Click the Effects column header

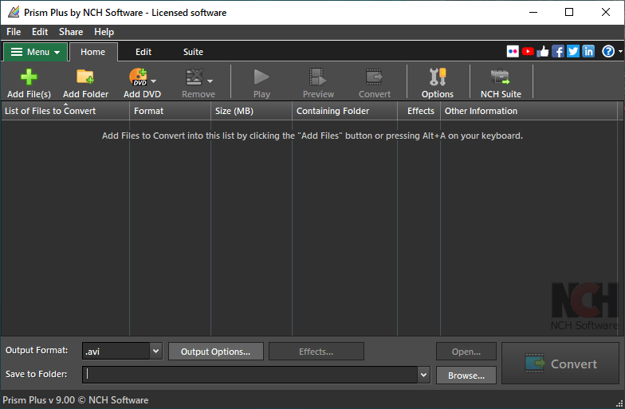419,111
